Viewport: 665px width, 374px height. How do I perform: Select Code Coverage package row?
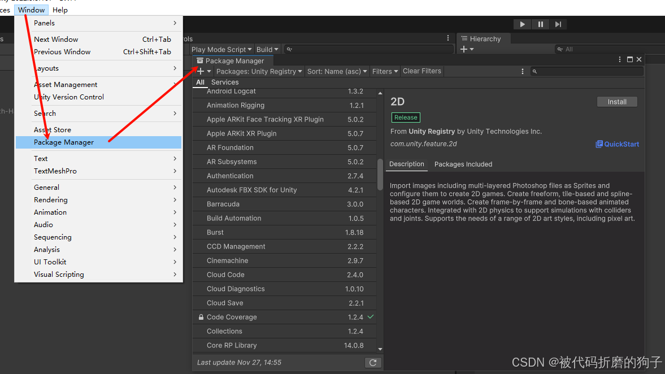[285, 317]
